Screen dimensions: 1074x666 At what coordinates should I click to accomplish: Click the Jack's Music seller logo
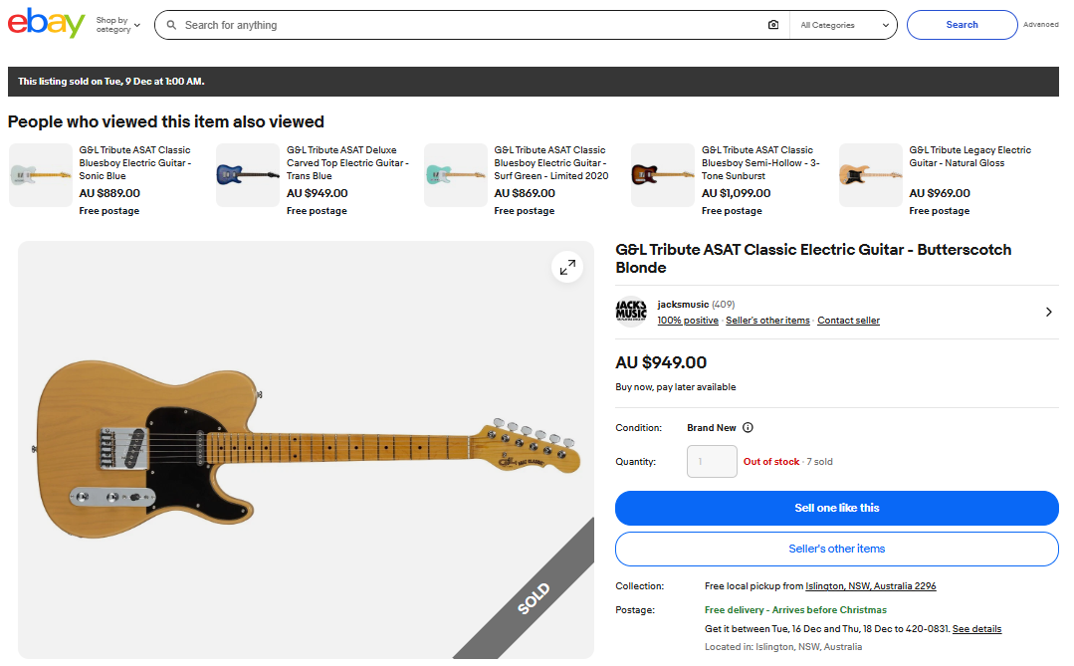[631, 312]
